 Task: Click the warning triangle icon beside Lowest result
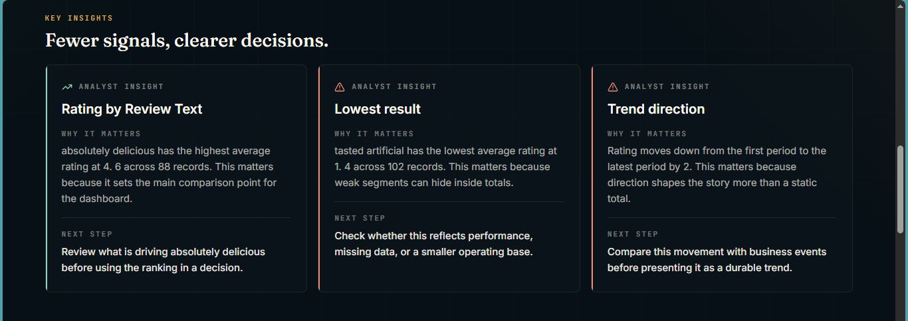click(x=340, y=87)
